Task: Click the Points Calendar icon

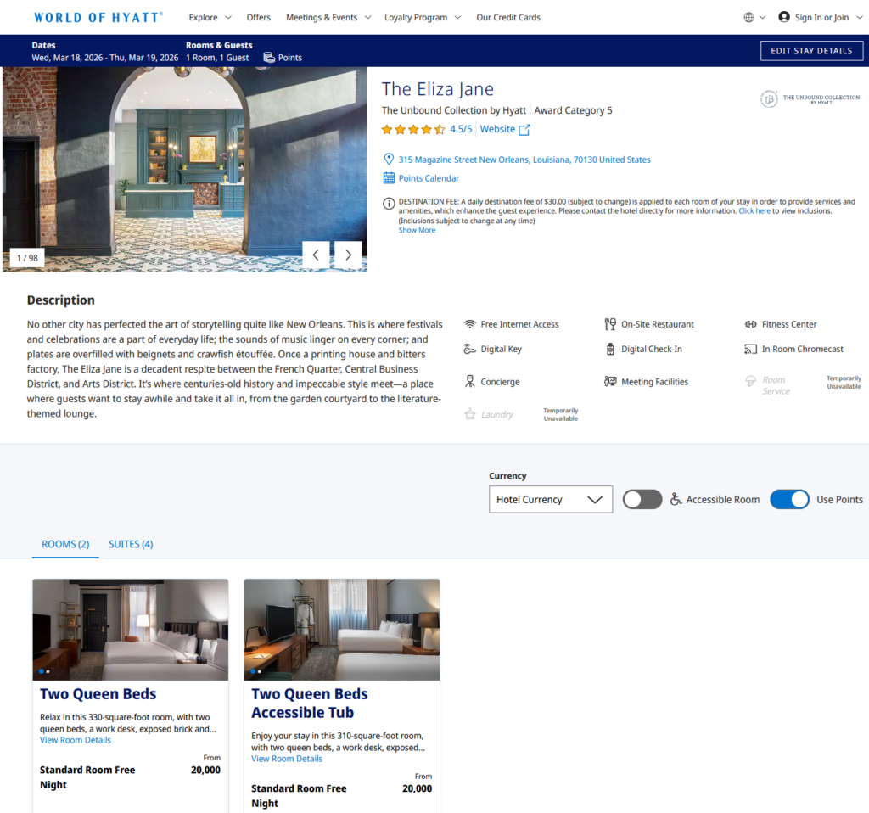Action: pyautogui.click(x=389, y=178)
